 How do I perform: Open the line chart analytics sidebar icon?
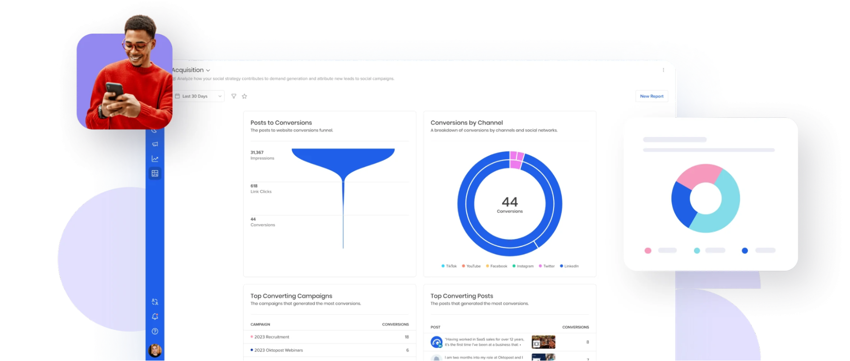point(155,159)
